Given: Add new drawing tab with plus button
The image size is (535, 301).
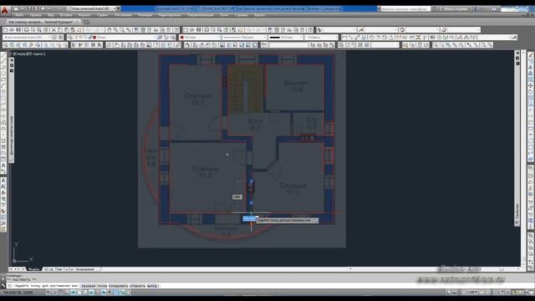Looking at the screenshot, I should pyautogui.click(x=87, y=22).
